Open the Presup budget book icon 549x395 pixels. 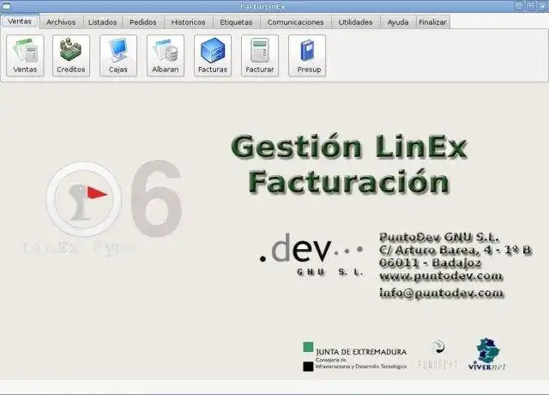point(307,55)
